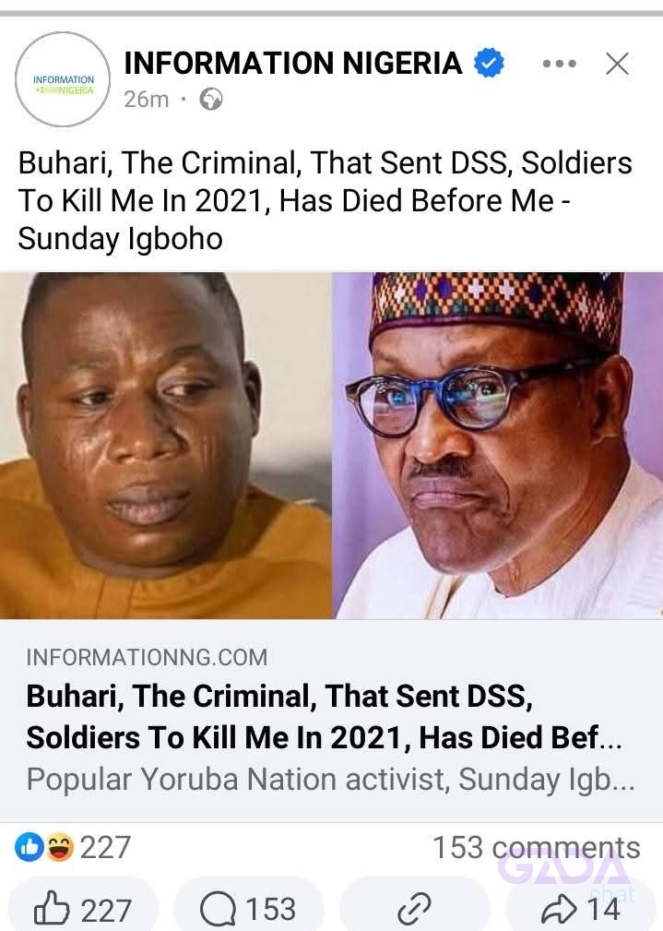The image size is (663, 931).
Task: Like the post with thumbs-up button
Action: [x=82, y=908]
